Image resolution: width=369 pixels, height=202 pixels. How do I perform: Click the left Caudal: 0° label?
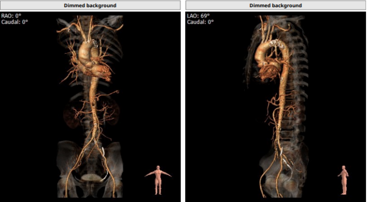click(x=14, y=22)
